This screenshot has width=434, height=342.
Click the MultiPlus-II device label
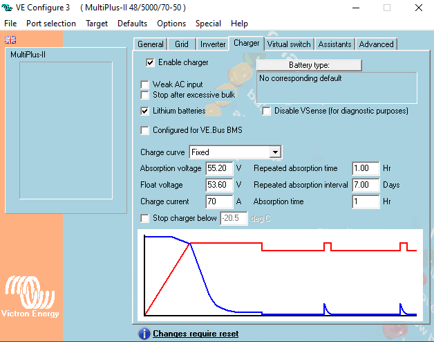28,55
